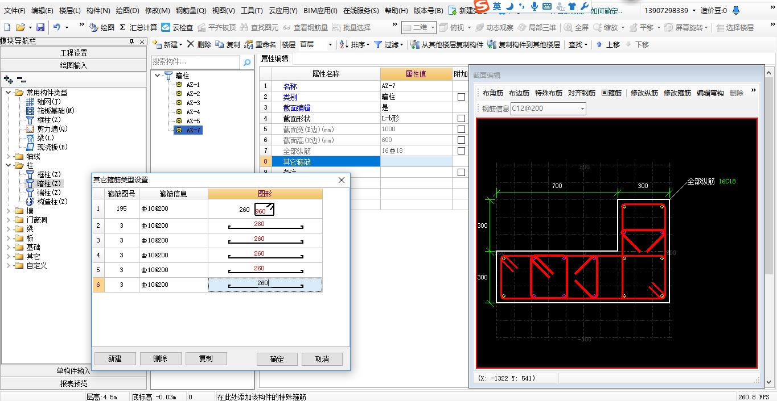Click the notification bell icon near 造价豆
The width and height of the screenshot is (777, 401).
[736, 10]
